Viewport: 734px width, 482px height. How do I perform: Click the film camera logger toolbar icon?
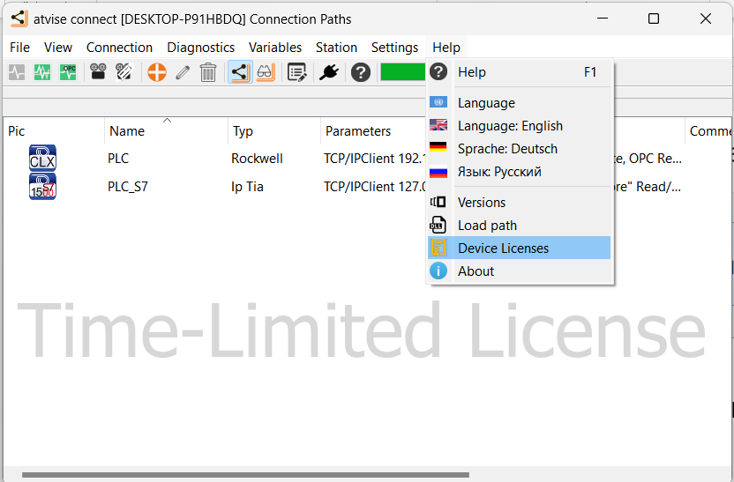(98, 72)
